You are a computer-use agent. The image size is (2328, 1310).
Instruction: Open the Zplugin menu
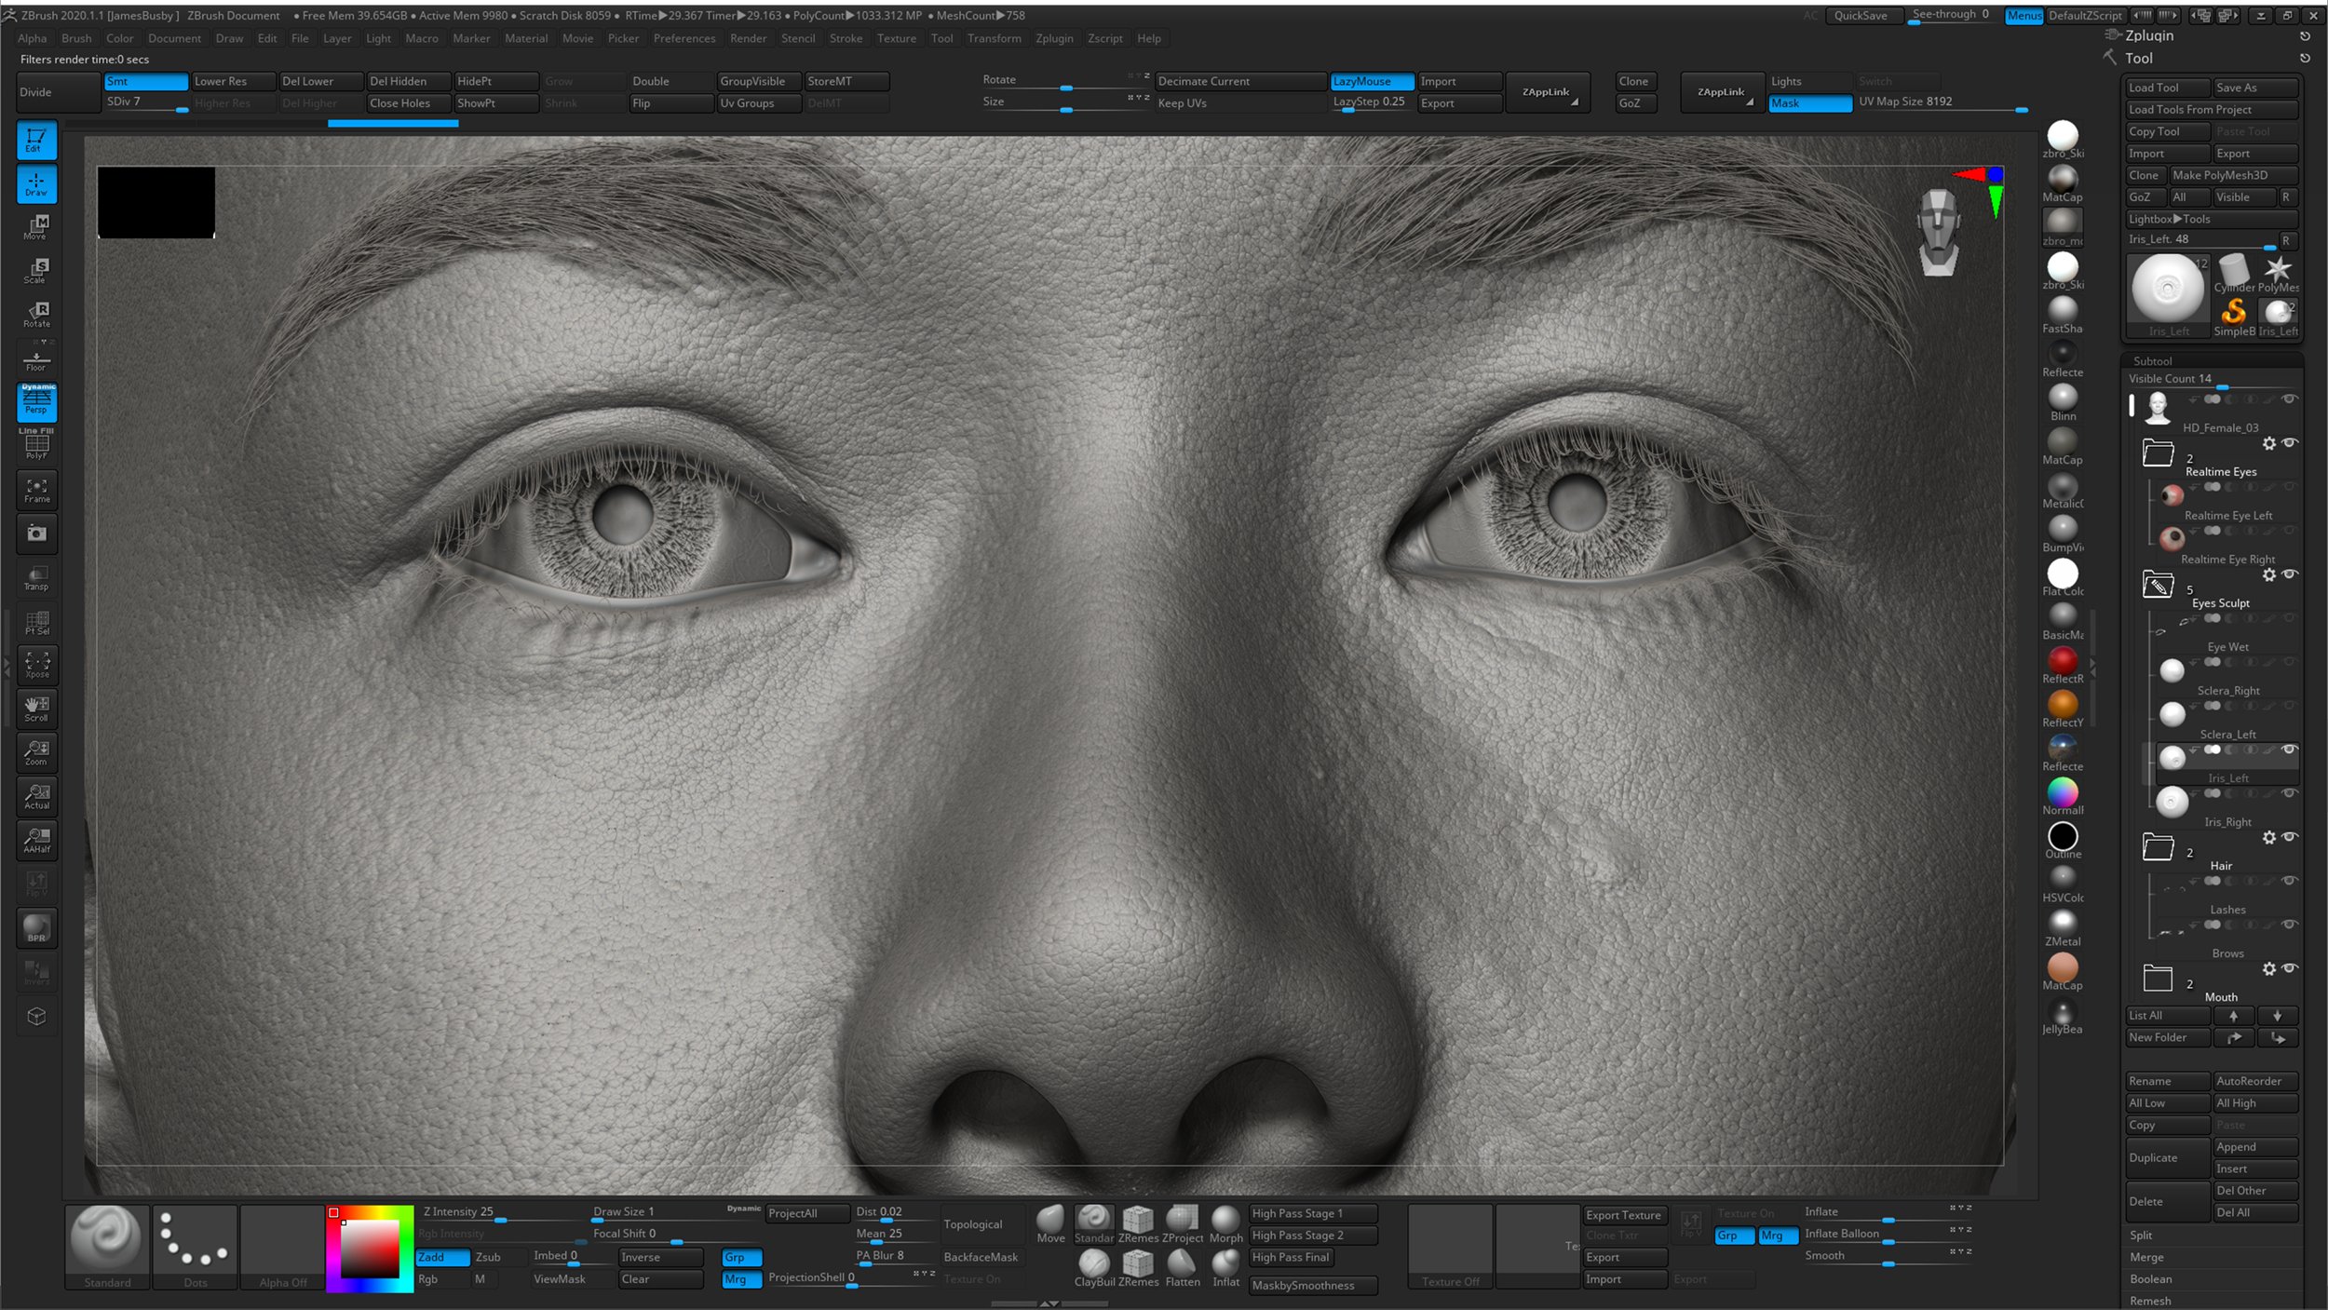pyautogui.click(x=1054, y=38)
